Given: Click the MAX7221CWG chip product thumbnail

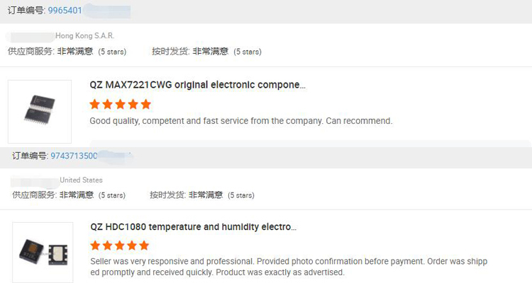Looking at the screenshot, I should 40,111.
